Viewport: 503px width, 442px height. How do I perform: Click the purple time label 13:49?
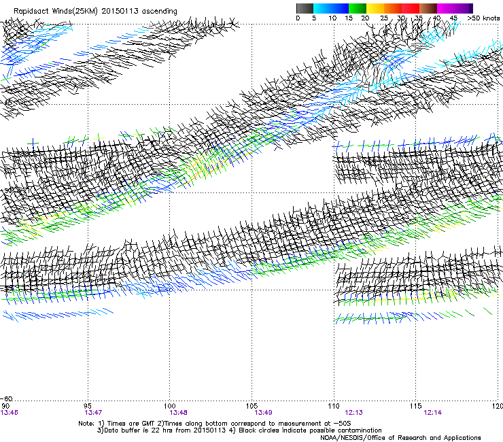coord(263,413)
